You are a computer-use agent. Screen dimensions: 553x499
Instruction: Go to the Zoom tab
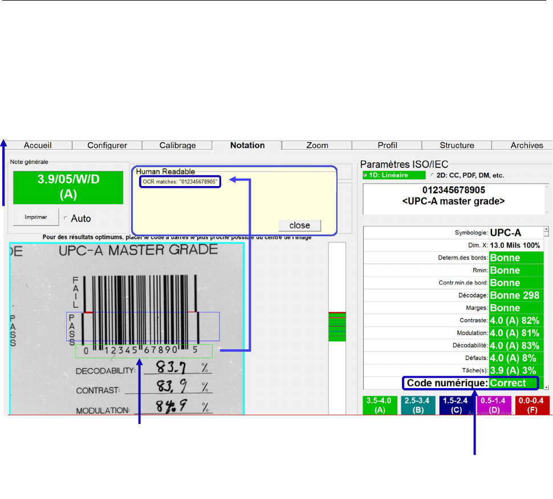(x=317, y=145)
